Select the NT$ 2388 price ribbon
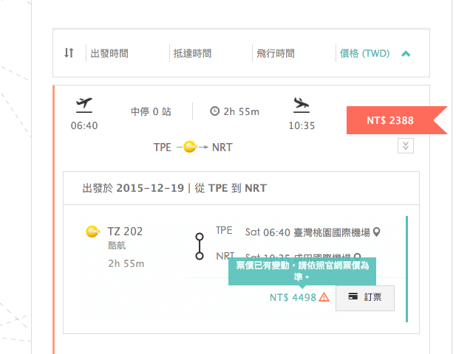This screenshot has height=354, width=473. (390, 119)
